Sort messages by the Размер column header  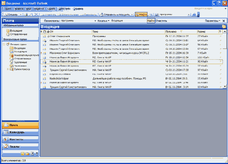pos(207,32)
